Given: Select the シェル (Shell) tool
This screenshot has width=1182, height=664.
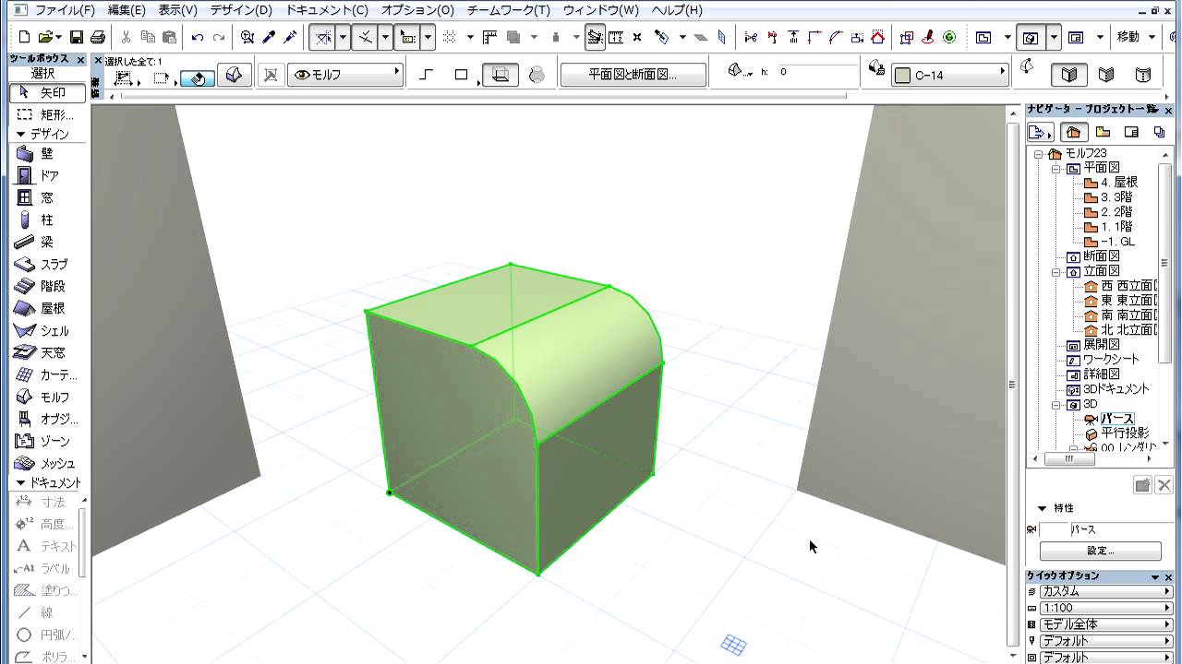Looking at the screenshot, I should (48, 331).
